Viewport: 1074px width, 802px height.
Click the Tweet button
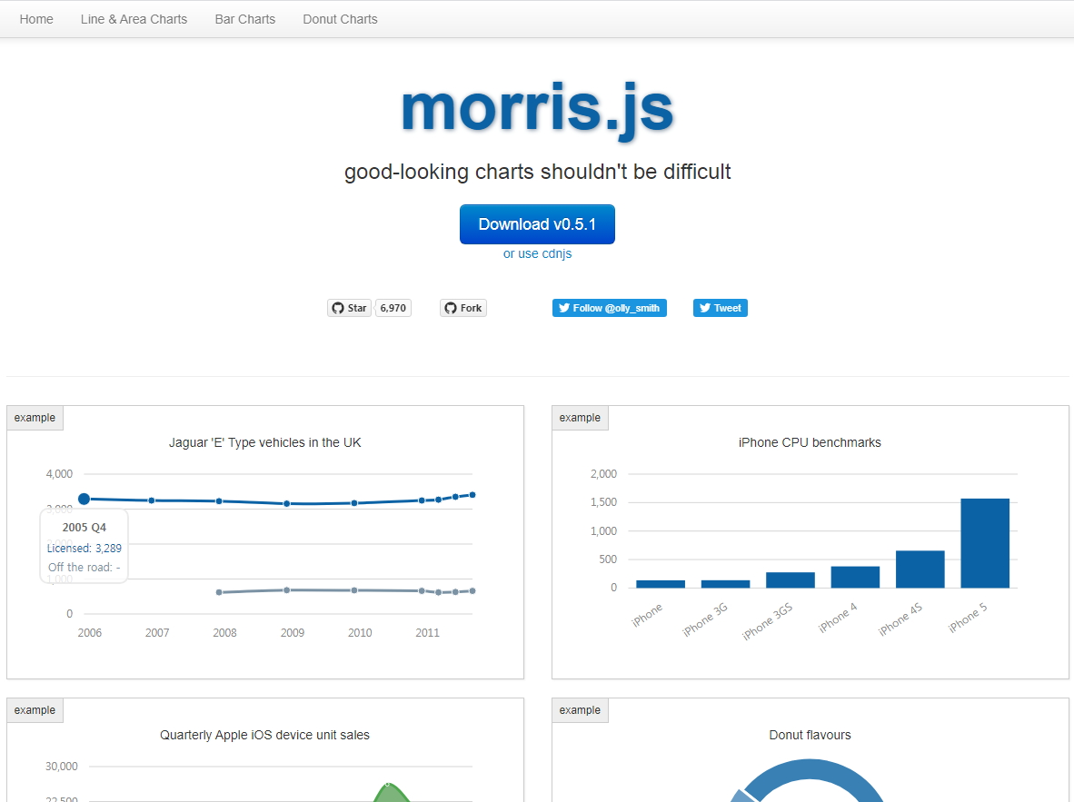pyautogui.click(x=720, y=308)
